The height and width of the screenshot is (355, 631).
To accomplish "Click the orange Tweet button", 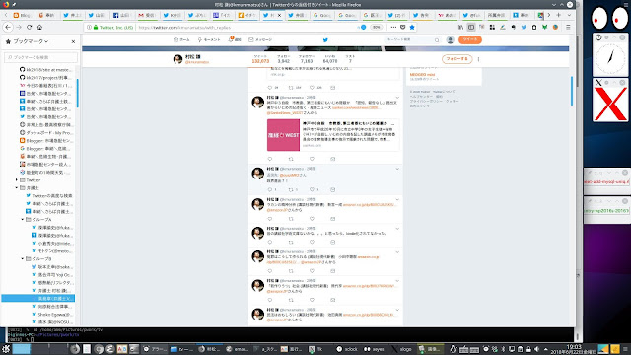I will click(x=469, y=39).
